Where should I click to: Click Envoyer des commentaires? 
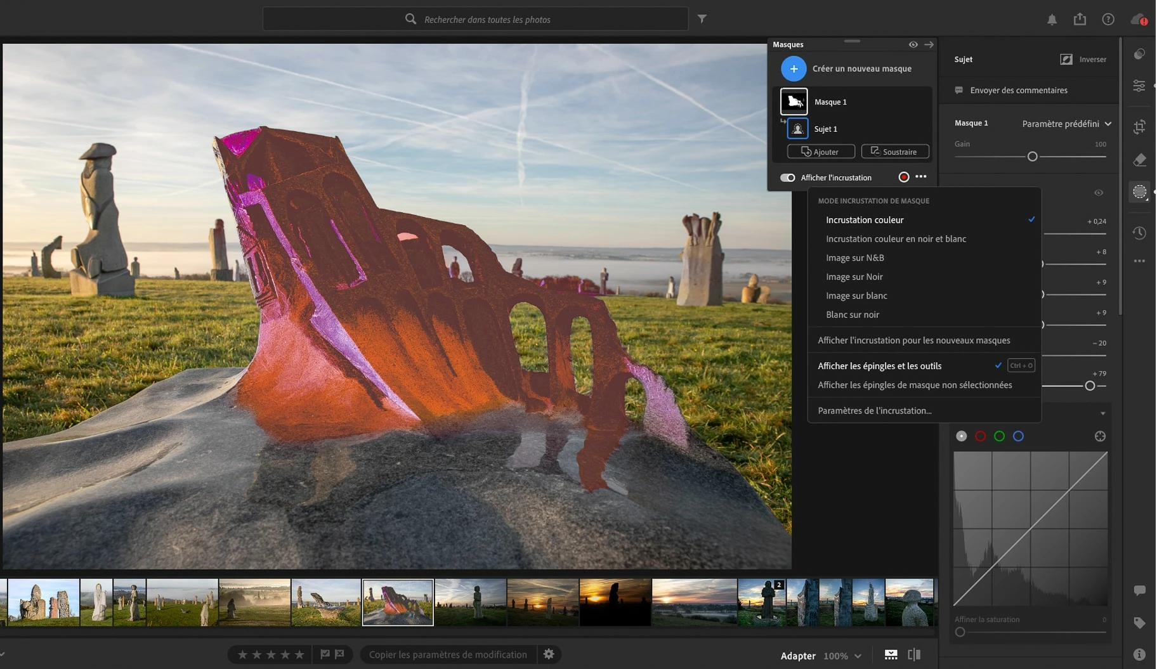[x=1019, y=90]
